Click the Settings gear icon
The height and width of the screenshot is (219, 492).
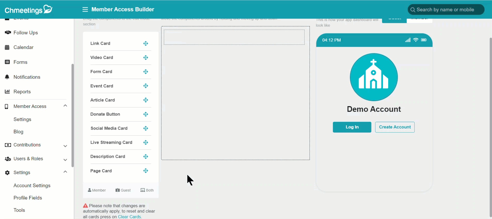(x=7, y=173)
